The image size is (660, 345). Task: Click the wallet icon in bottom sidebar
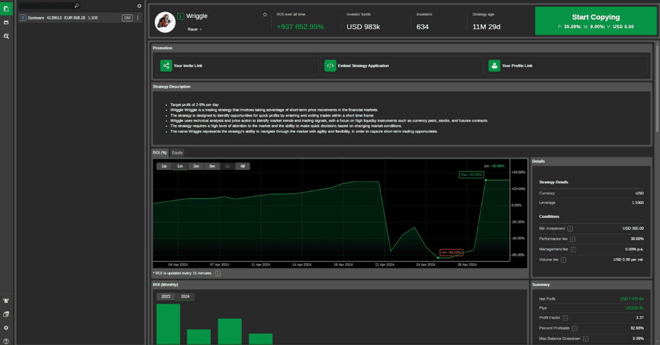pyautogui.click(x=6, y=314)
